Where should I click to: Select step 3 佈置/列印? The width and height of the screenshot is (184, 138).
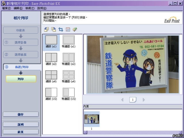(22, 67)
